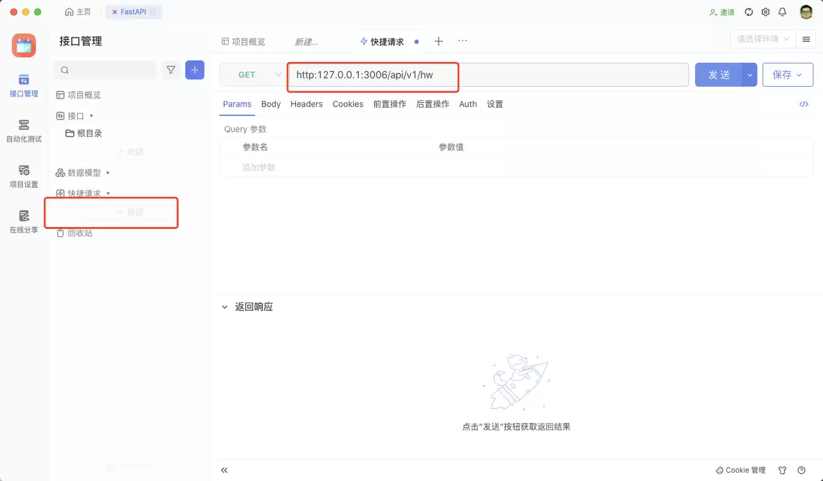Click the search box in sidebar

pos(105,69)
